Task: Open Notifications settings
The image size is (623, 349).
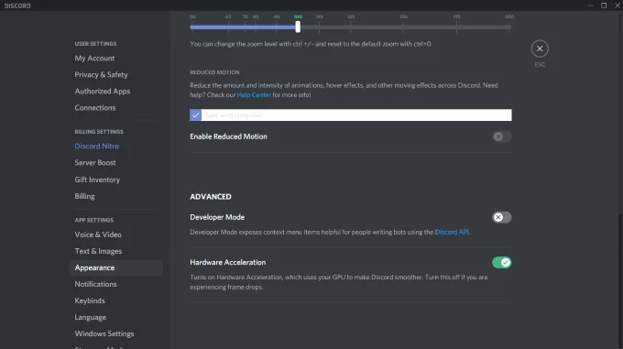Action: point(95,284)
